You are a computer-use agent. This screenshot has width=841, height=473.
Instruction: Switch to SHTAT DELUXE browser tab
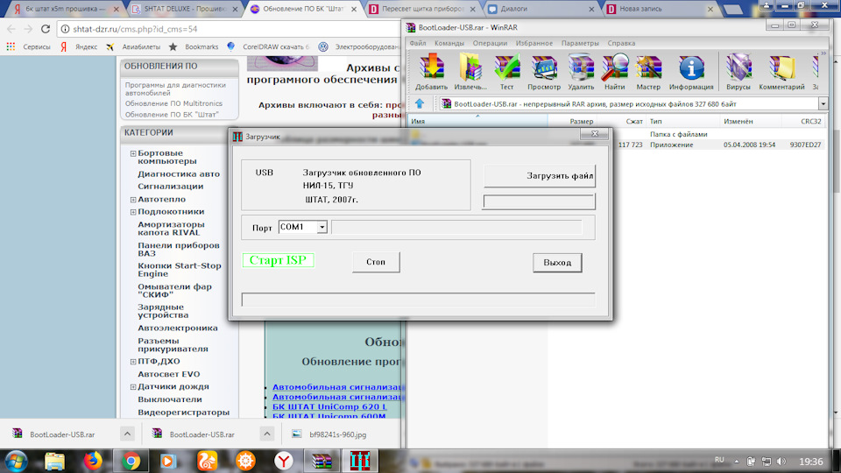185,9
